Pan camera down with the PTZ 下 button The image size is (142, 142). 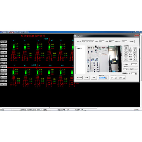point(130,52)
